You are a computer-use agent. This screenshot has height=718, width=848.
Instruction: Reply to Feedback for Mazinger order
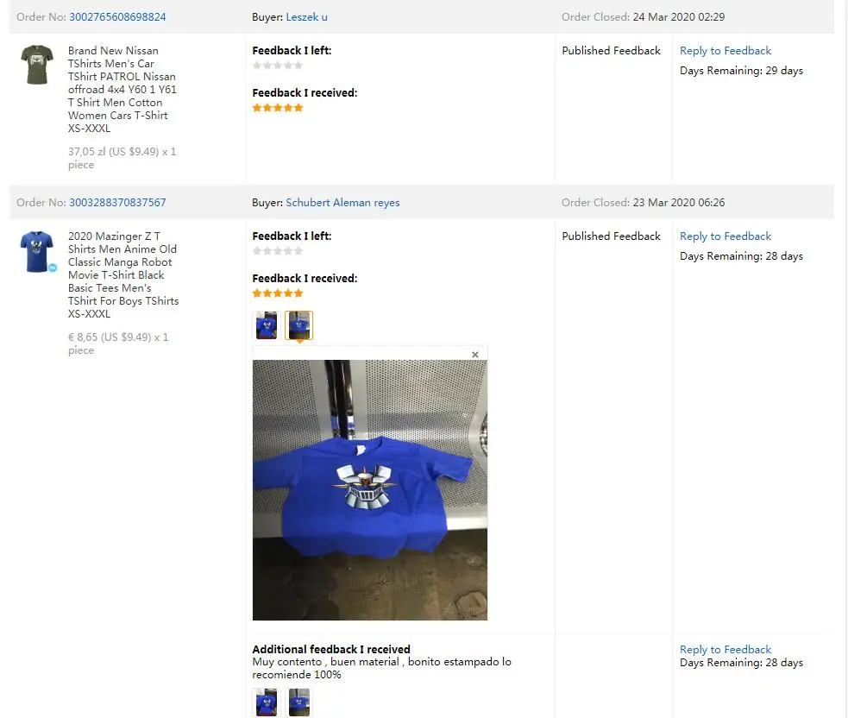click(726, 236)
